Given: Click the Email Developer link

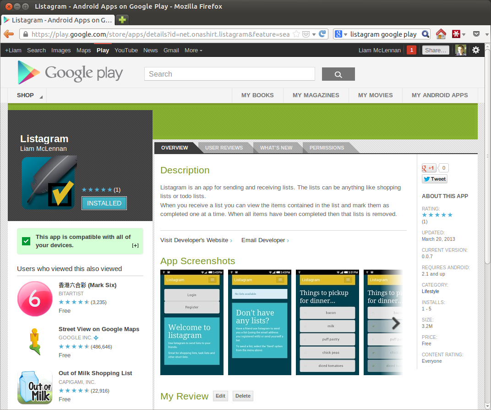Looking at the screenshot, I should (x=265, y=240).
